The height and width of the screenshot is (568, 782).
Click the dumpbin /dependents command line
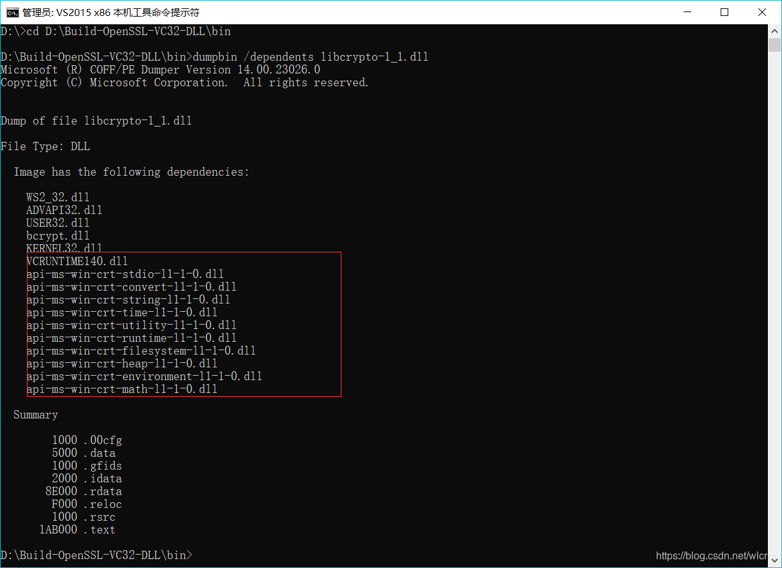215,57
